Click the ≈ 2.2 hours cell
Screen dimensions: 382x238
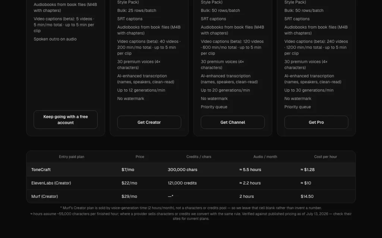(250, 183)
